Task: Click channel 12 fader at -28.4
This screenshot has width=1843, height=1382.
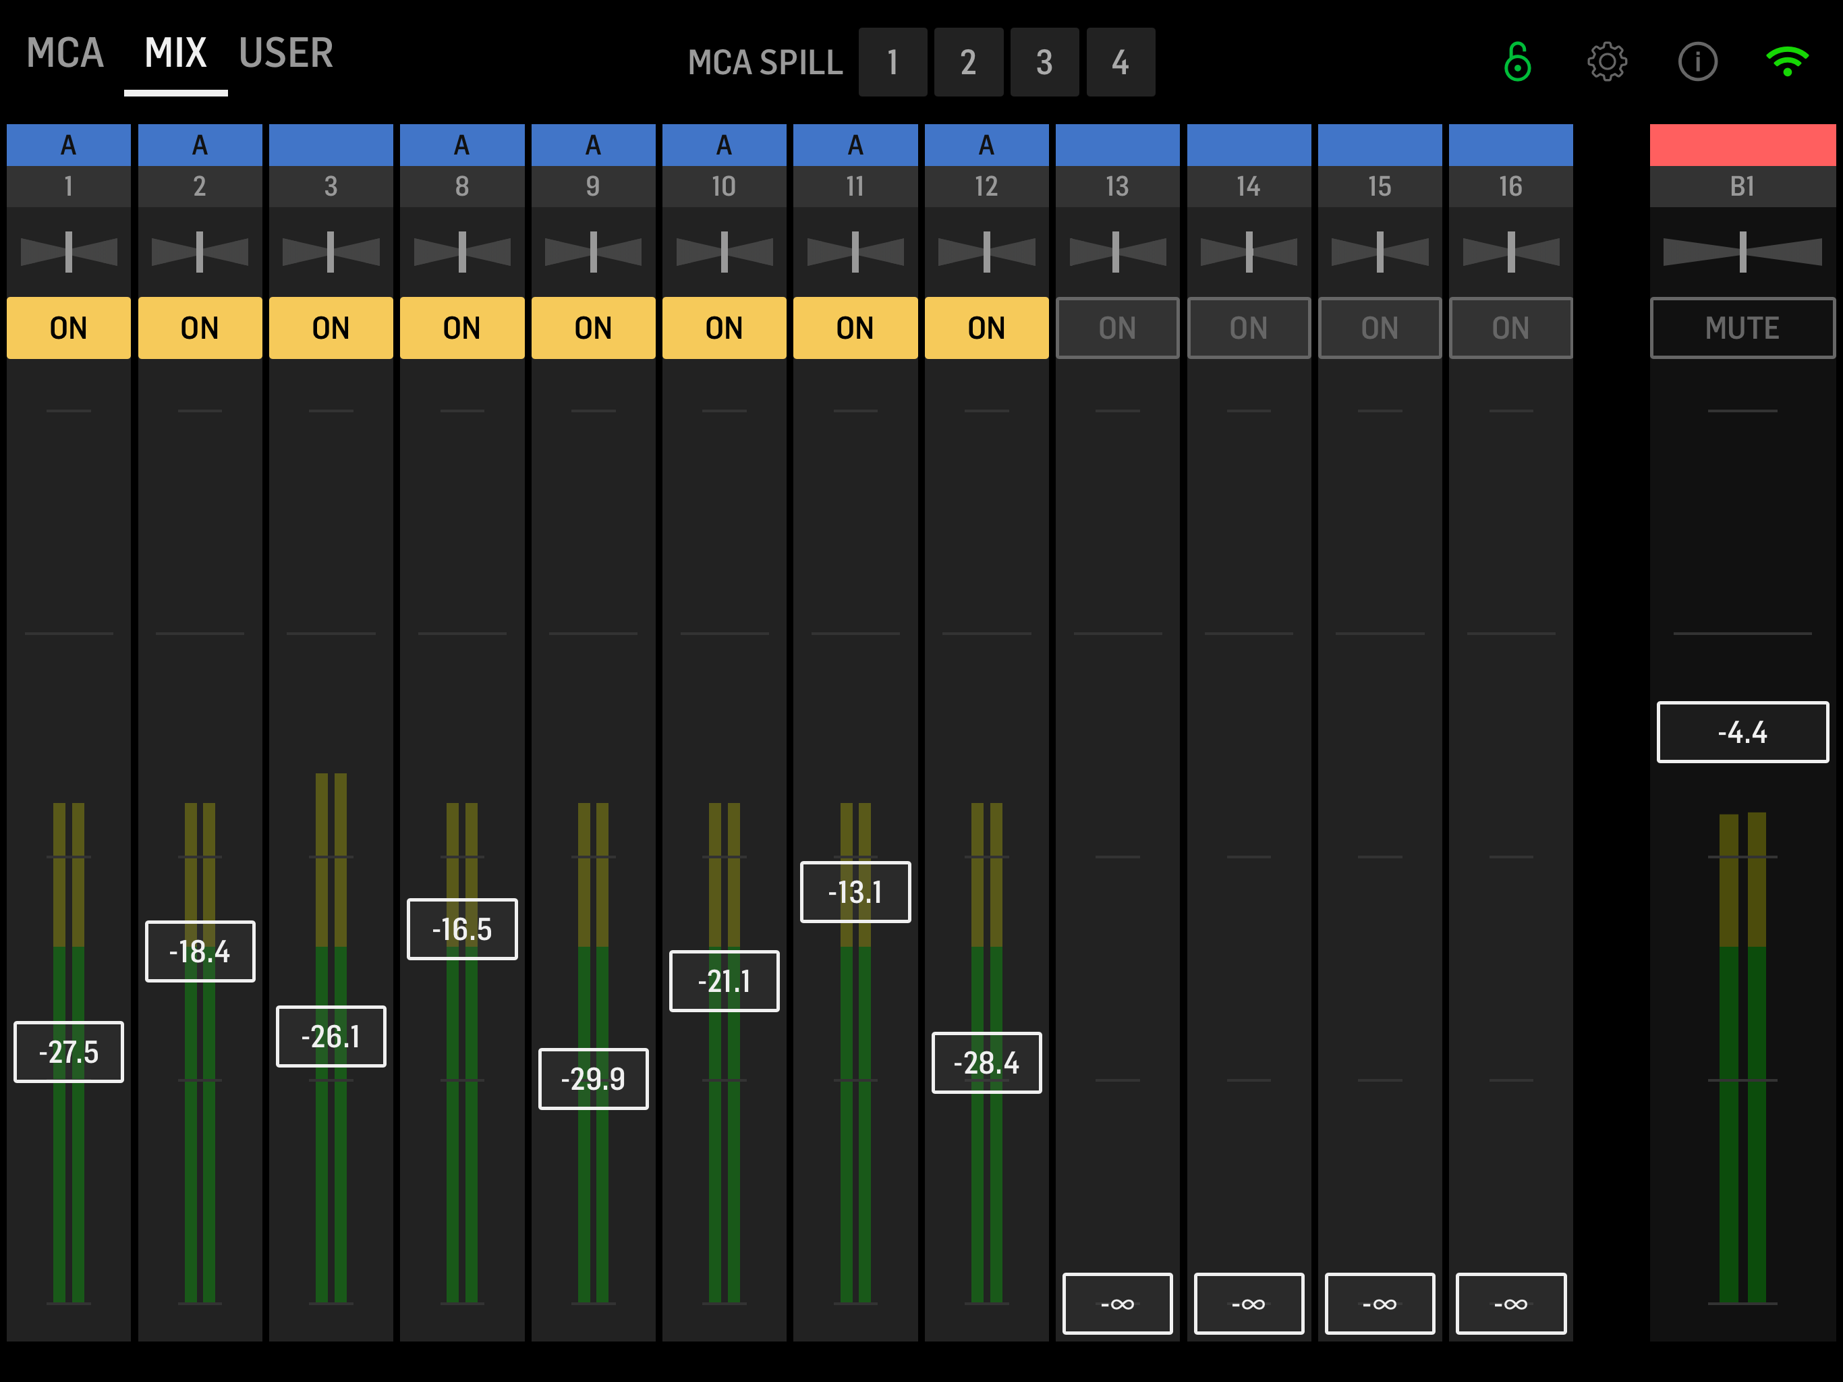Action: (986, 1063)
